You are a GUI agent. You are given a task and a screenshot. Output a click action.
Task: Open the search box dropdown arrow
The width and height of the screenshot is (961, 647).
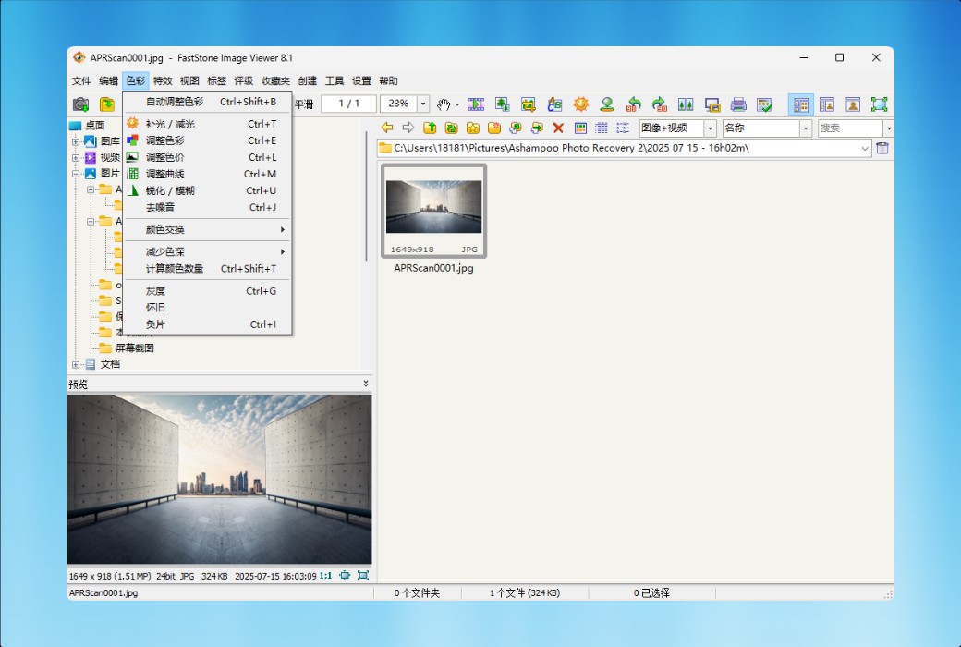click(888, 128)
